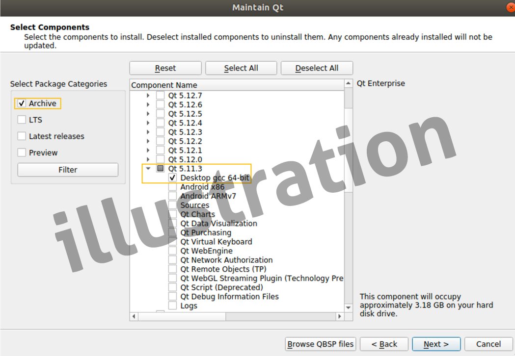Check the Qt 5.12.7 checkbox

160,96
